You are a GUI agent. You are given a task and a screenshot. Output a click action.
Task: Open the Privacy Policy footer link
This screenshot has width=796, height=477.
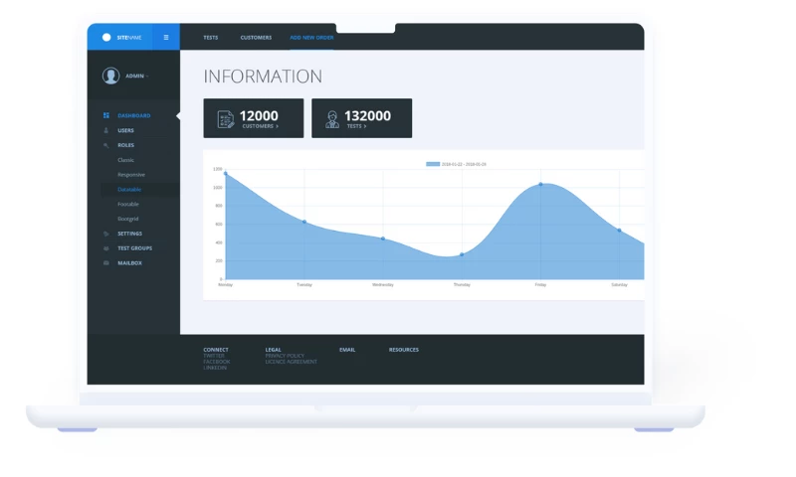coord(284,356)
